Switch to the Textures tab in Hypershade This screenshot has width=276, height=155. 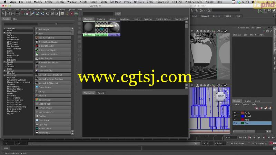click(x=101, y=19)
